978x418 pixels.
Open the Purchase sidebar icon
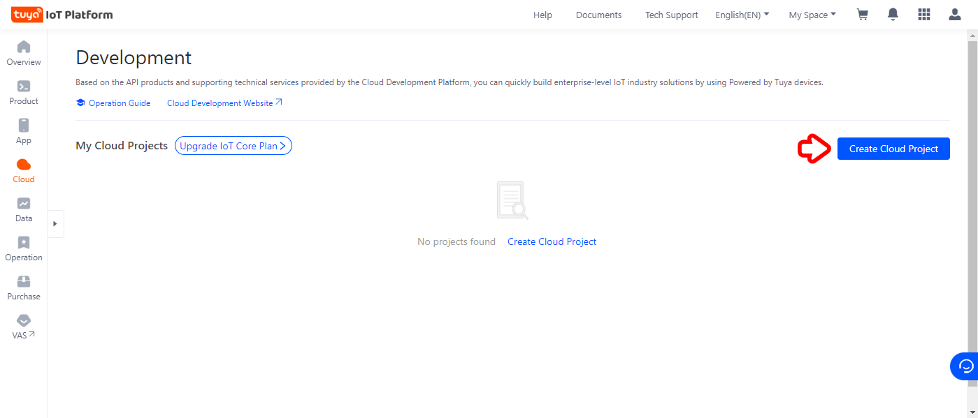24,282
